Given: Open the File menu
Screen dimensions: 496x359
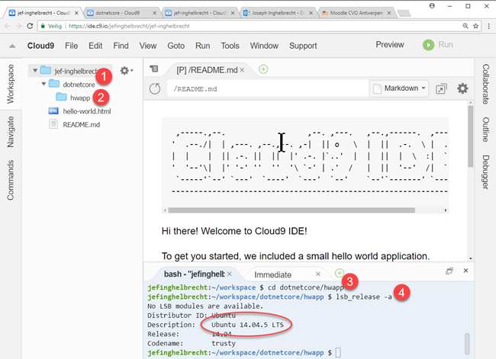Looking at the screenshot, I should (71, 46).
